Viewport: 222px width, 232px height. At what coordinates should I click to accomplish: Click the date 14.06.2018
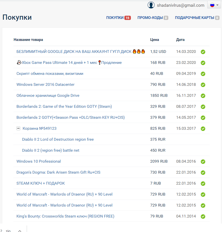point(186,85)
